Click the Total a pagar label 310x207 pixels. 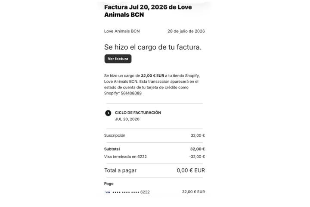pyautogui.click(x=120, y=170)
